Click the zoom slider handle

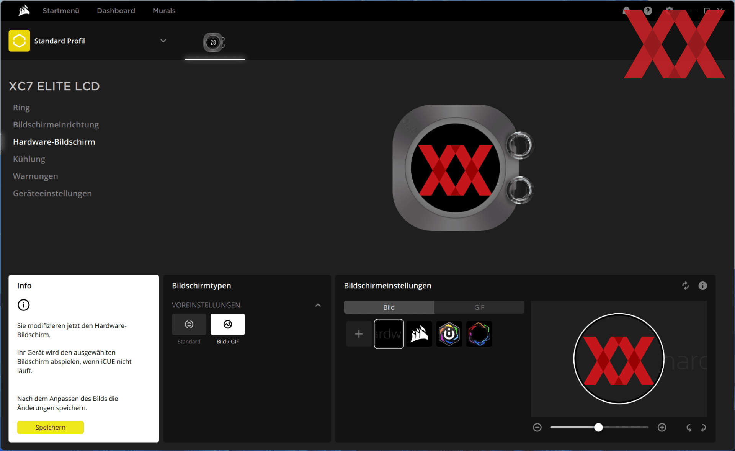click(598, 427)
